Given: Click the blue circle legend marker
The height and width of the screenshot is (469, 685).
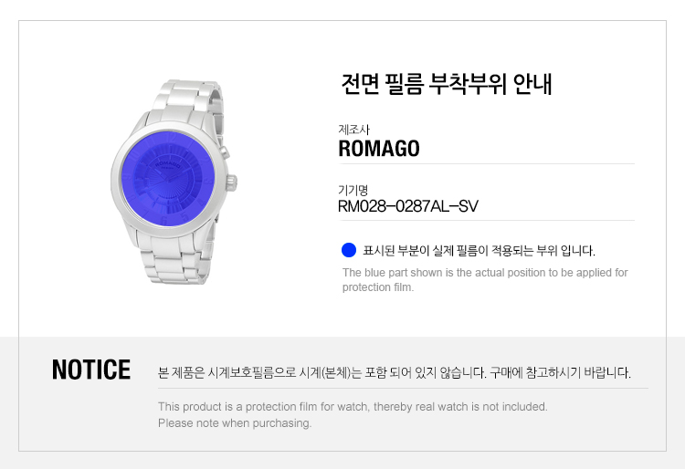Looking at the screenshot, I should tap(349, 250).
